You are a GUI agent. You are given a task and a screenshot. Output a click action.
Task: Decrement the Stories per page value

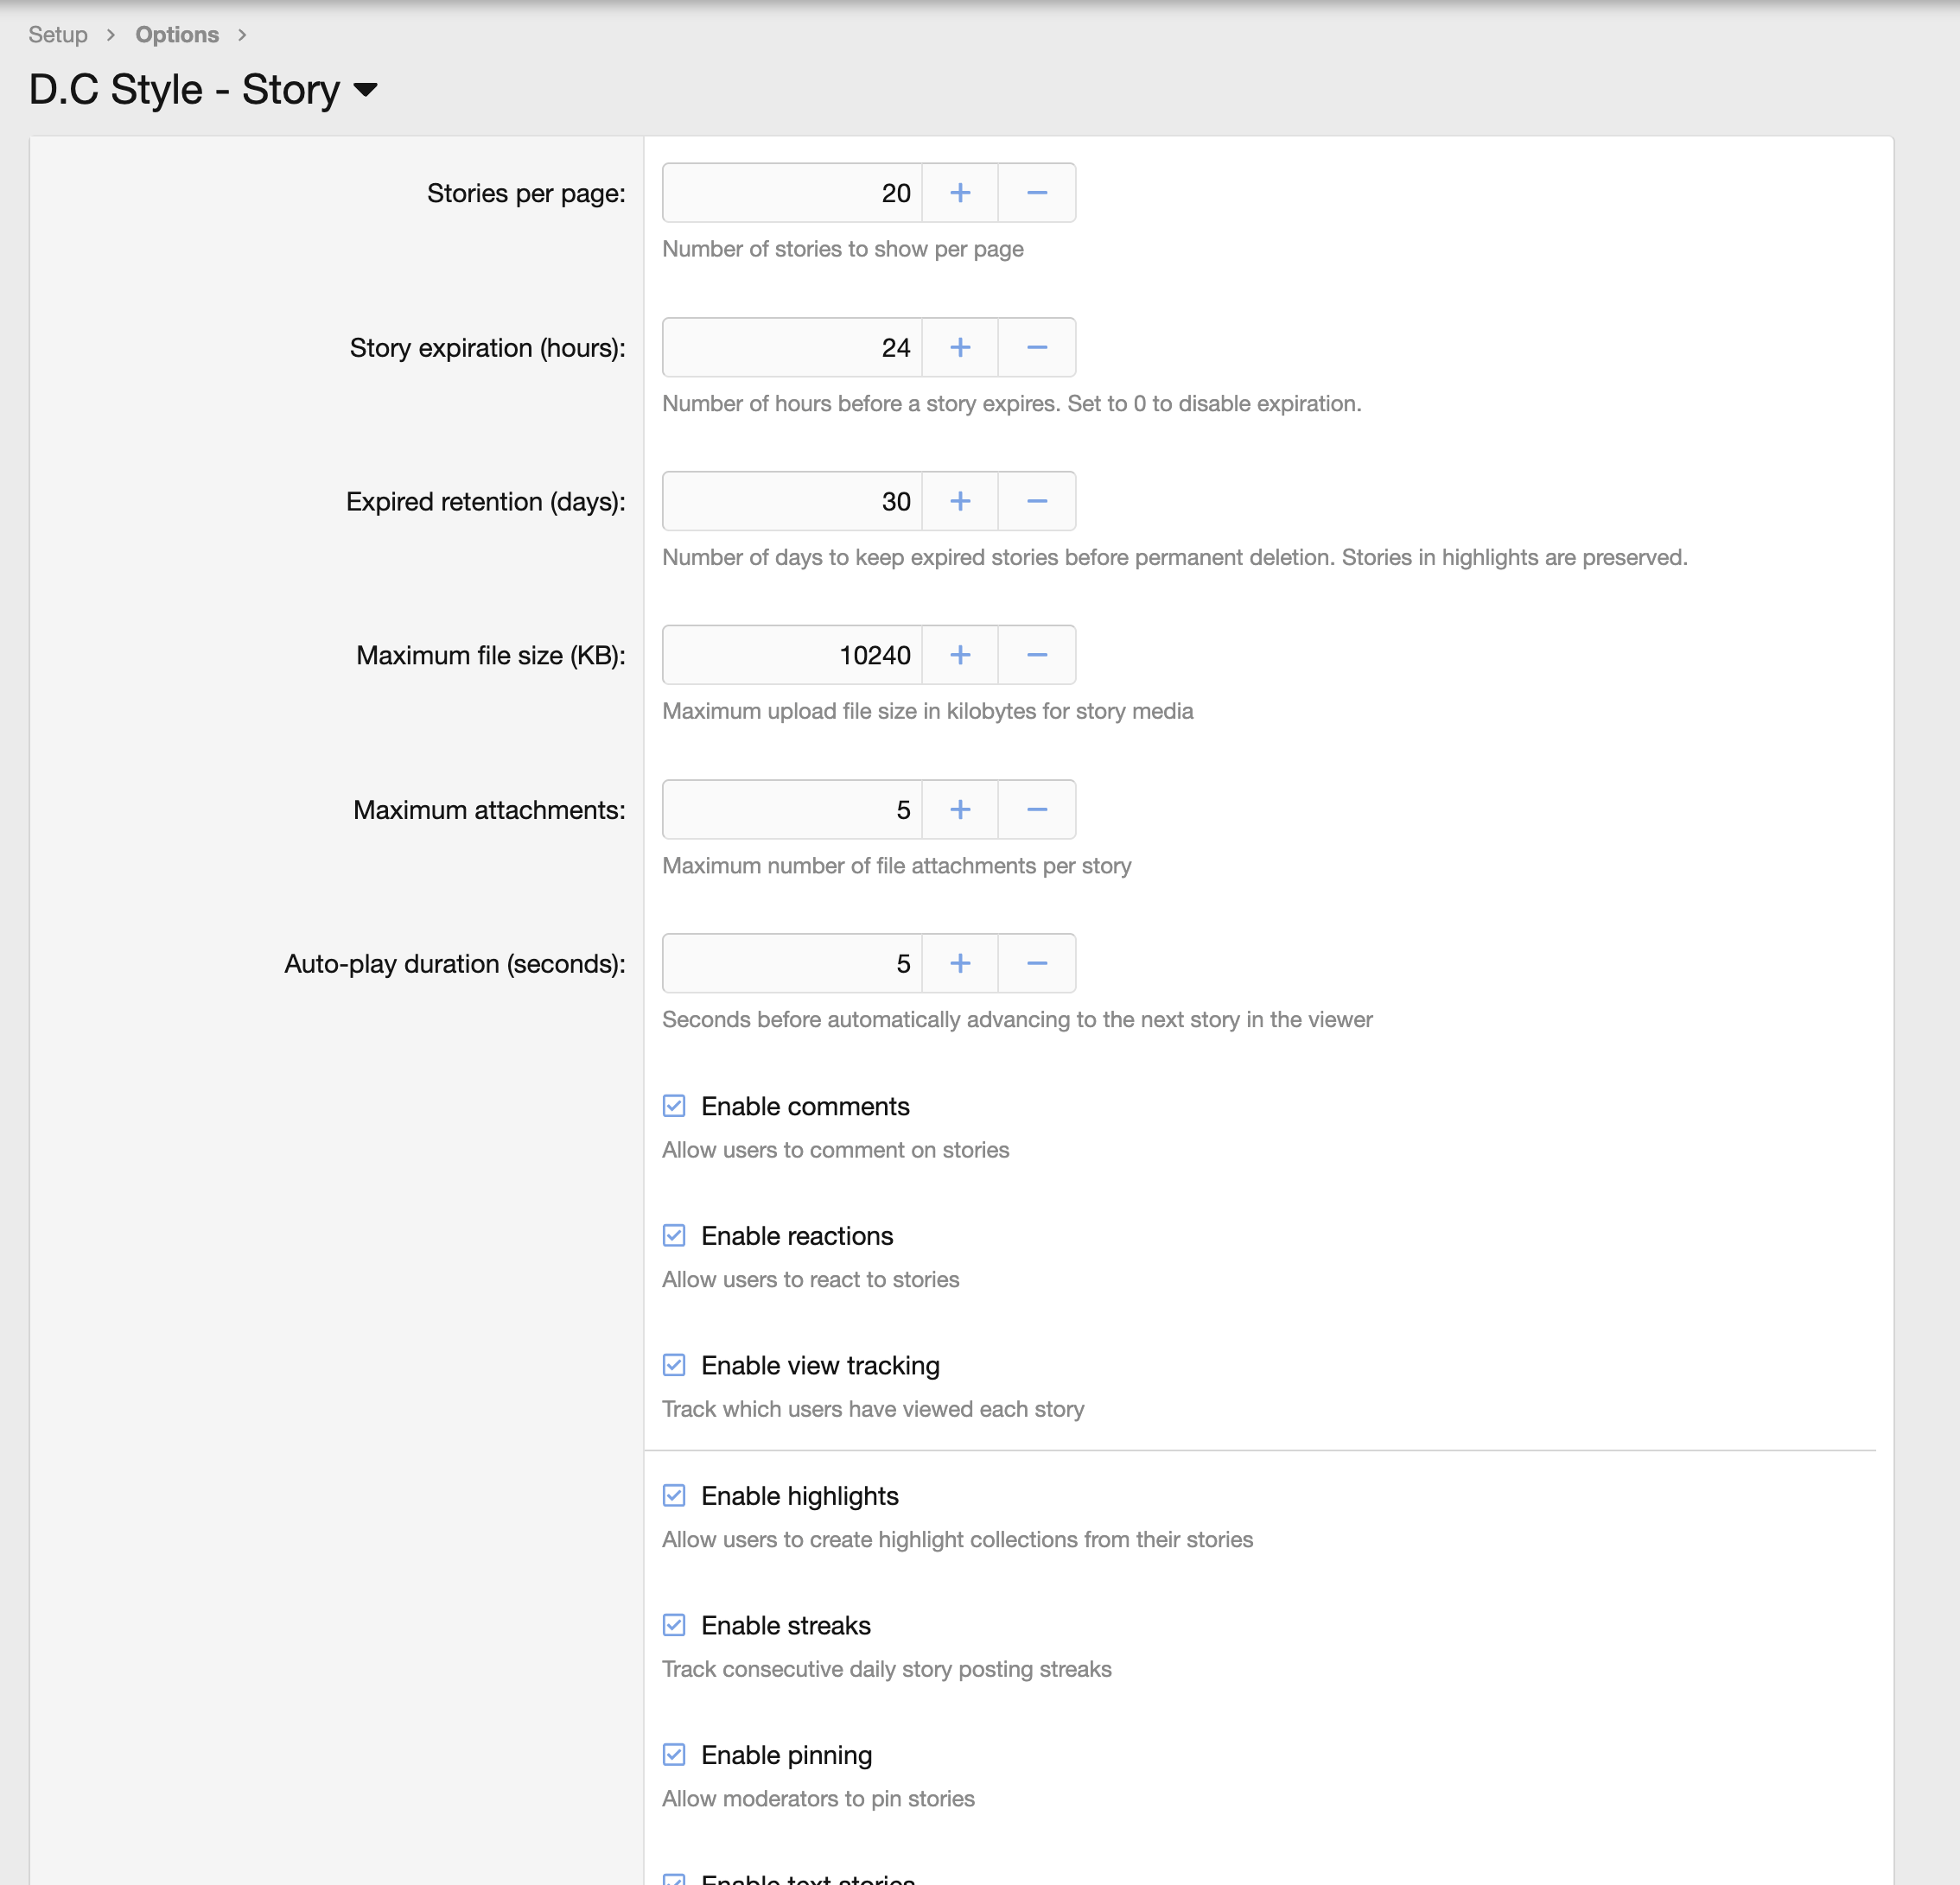click(1036, 192)
